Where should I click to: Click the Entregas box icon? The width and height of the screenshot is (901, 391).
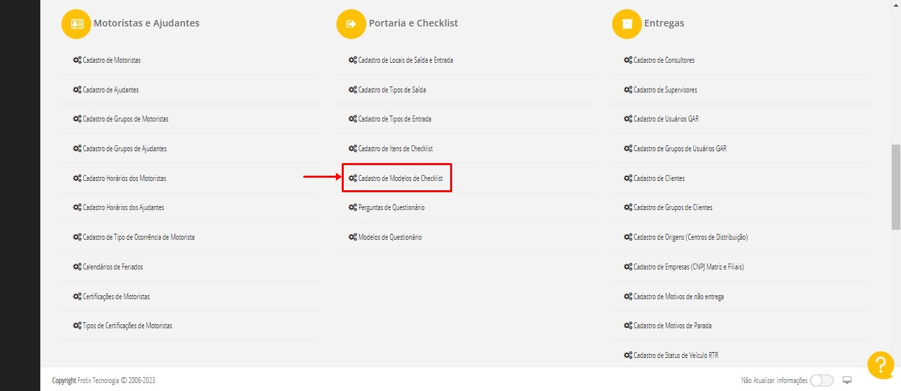click(x=627, y=24)
